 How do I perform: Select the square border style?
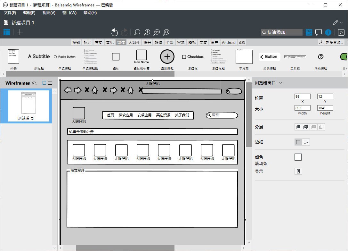pos(298,142)
